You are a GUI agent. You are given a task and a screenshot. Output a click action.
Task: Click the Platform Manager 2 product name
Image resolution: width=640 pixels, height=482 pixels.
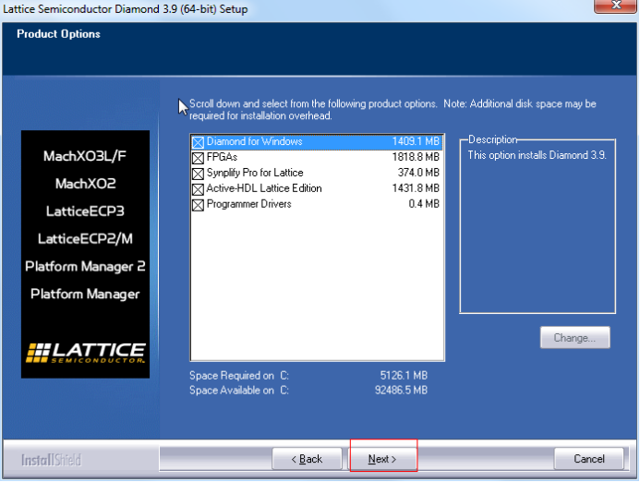tap(85, 267)
